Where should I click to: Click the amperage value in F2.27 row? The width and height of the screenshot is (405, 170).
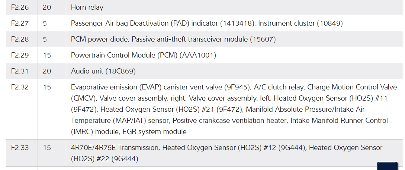pyautogui.click(x=45, y=23)
